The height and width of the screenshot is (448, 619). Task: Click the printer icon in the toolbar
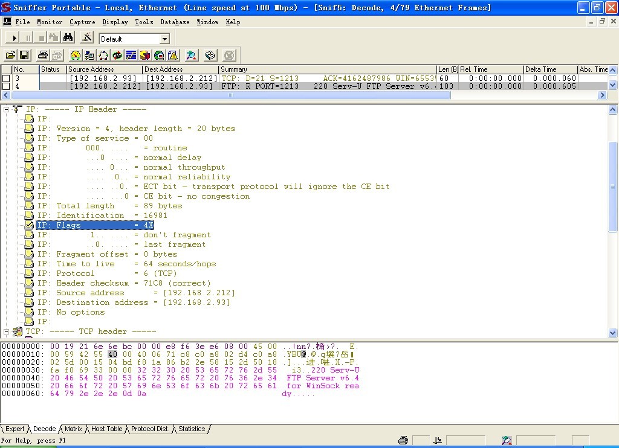(43, 55)
